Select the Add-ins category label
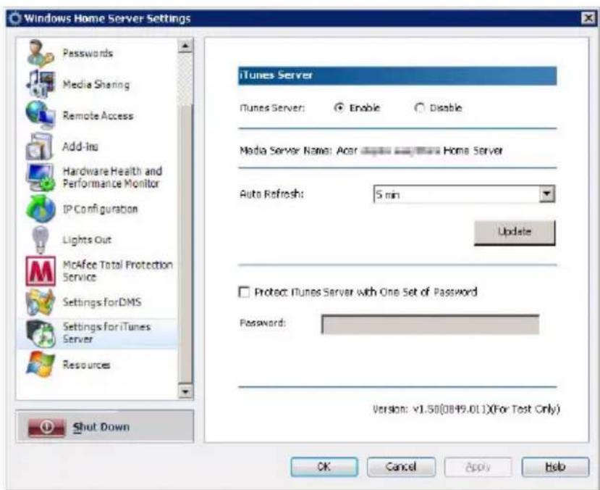Image resolution: width=600 pixels, height=490 pixels. (80, 146)
